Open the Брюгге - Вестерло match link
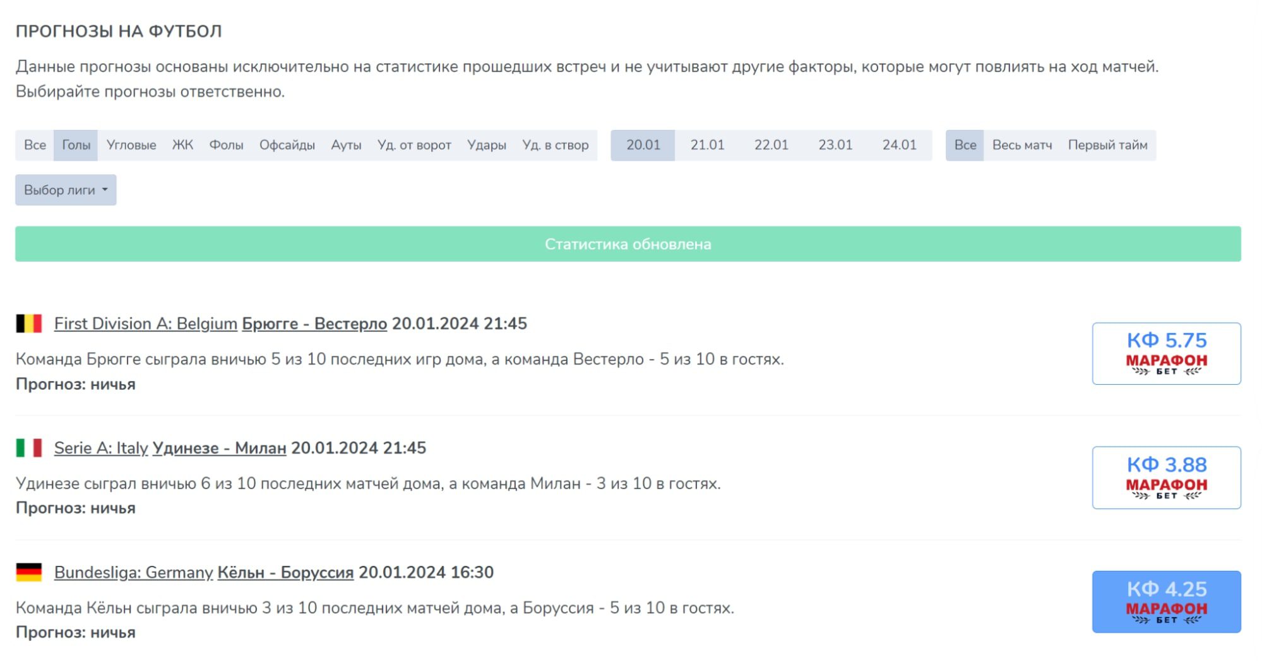Image resolution: width=1262 pixels, height=663 pixels. pyautogui.click(x=314, y=324)
